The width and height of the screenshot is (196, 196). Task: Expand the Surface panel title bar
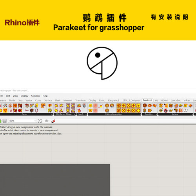click(176, 114)
